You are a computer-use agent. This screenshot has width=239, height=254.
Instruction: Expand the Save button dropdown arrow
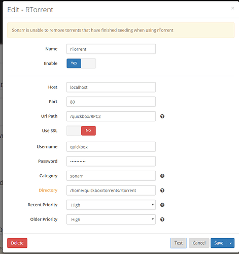[x=231, y=243]
